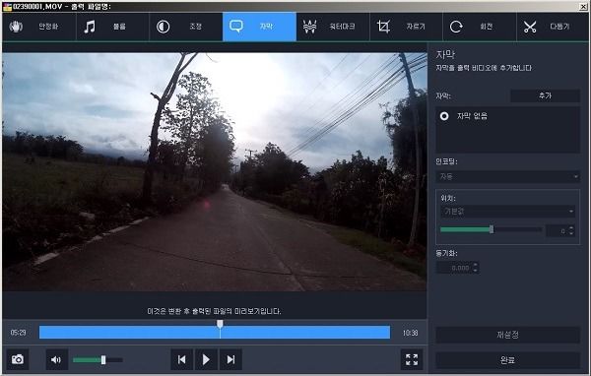Decrease the 동기화 sync value arrow
This screenshot has width=591, height=376.
(476, 271)
